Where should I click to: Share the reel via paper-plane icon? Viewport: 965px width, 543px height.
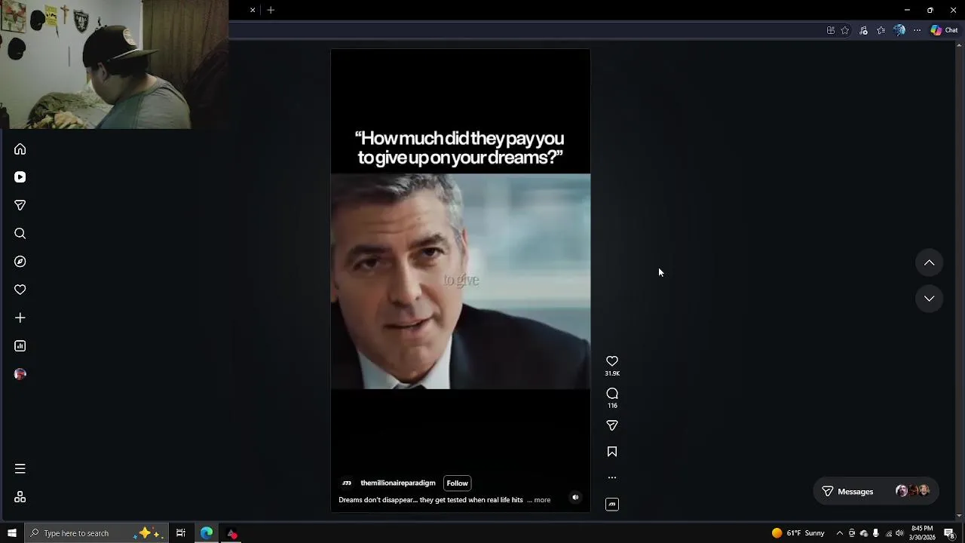612,426
